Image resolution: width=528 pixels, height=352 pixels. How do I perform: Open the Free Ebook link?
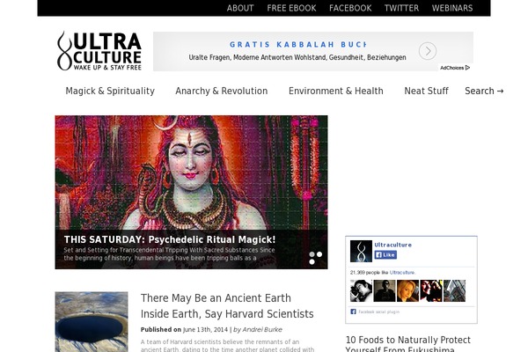pos(291,8)
